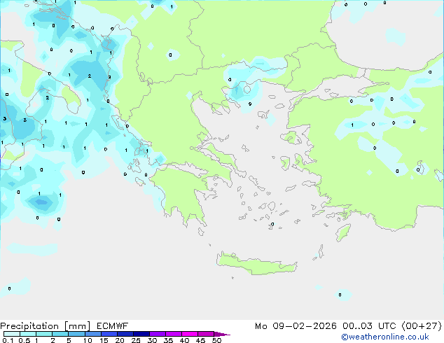444x343 pixels.
Task: Click the legend label '10'
Action: coord(88,340)
